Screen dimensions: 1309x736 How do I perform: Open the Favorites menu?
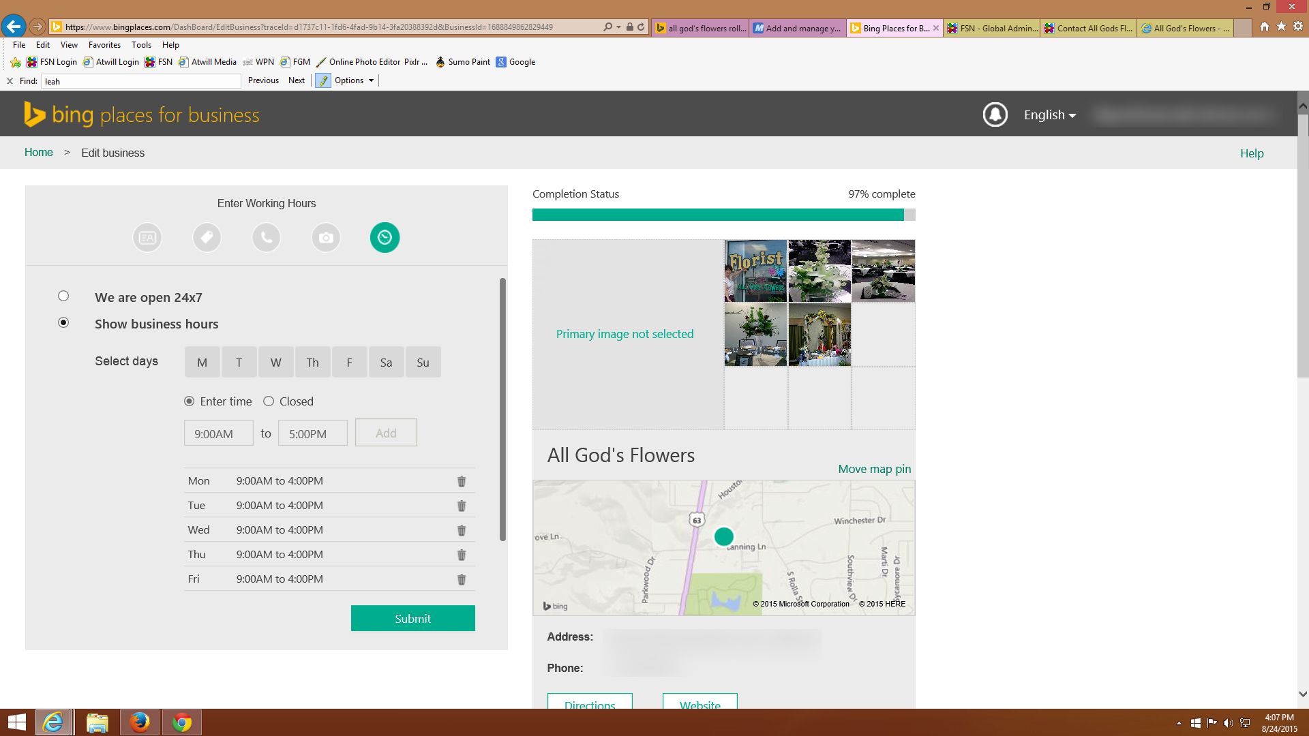[104, 45]
